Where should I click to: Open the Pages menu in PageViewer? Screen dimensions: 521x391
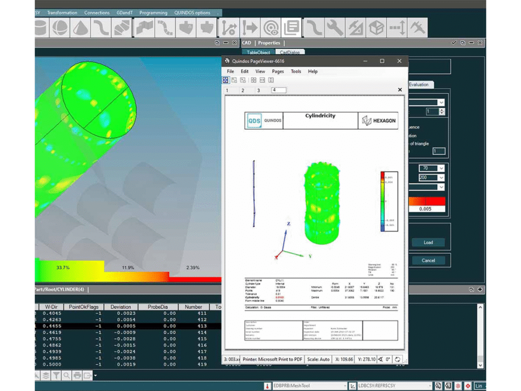click(278, 71)
